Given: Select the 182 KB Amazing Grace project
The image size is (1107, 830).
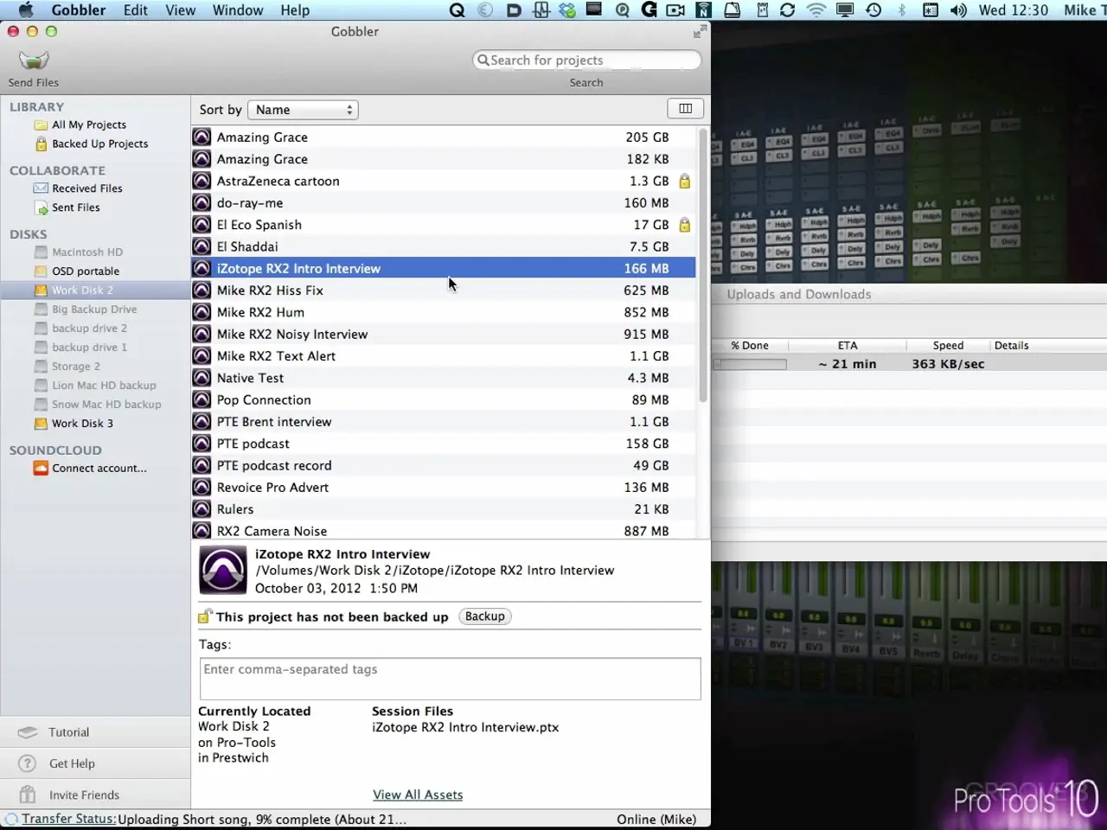Looking at the screenshot, I should (x=443, y=159).
